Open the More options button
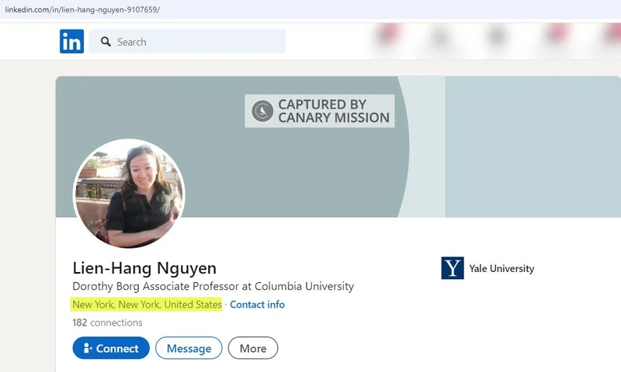Viewport: 621px width, 372px height. click(x=253, y=348)
